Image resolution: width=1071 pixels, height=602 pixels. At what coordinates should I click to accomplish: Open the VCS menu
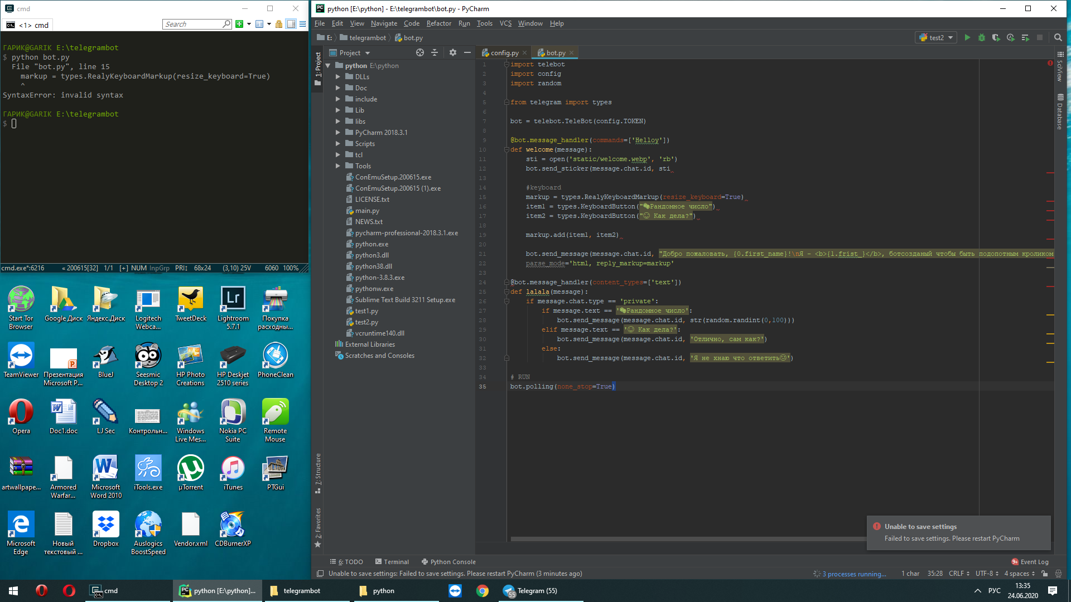[x=505, y=23]
